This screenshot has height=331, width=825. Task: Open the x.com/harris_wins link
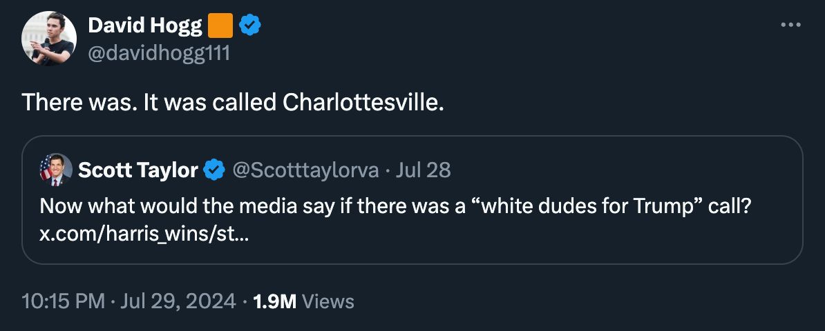coord(144,234)
